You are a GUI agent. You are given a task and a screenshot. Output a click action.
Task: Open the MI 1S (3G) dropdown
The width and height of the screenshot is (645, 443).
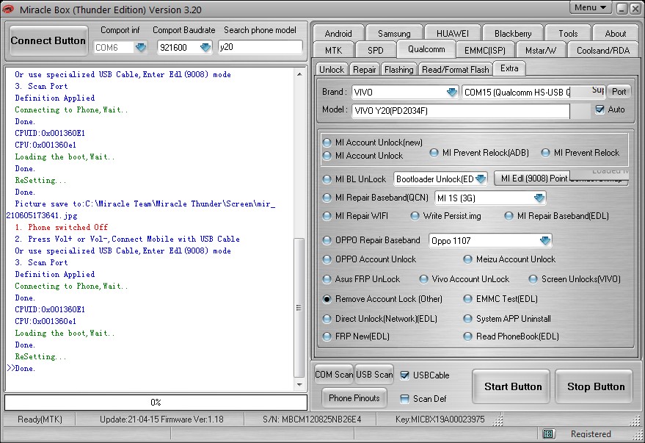(x=539, y=198)
